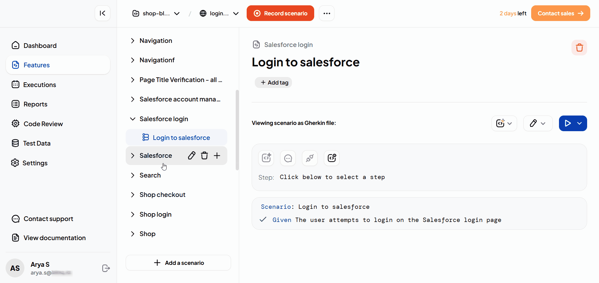
Task: Select the Given step line in scenario
Action: 386,220
